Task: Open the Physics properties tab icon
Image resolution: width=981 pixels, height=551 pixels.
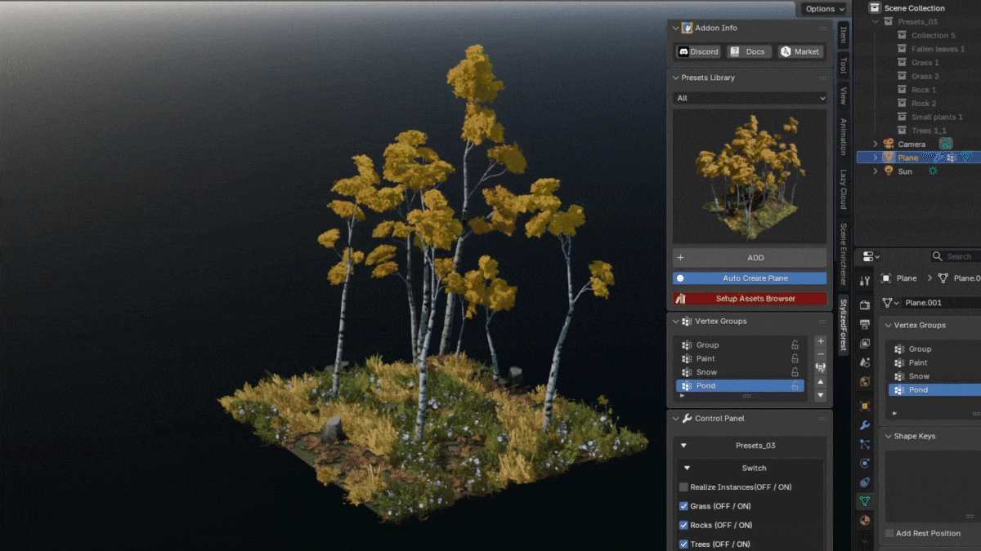Action: pos(865,464)
